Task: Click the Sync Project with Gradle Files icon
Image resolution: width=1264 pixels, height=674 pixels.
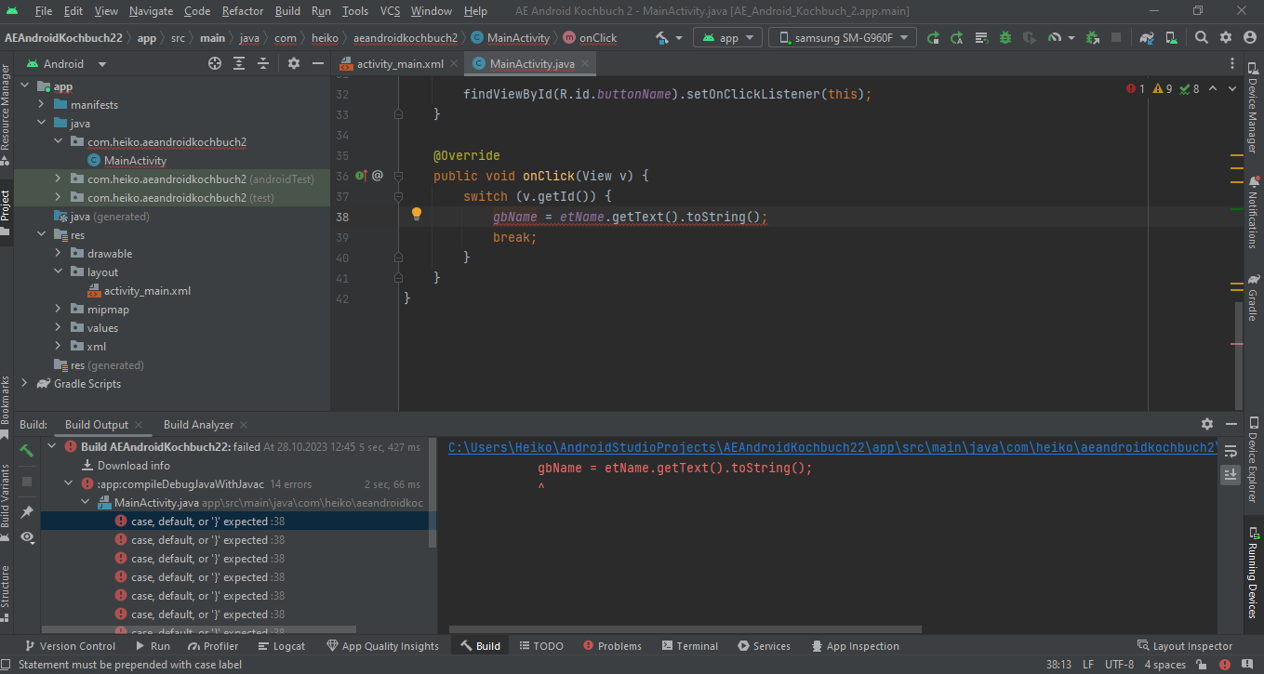Action: (1148, 38)
